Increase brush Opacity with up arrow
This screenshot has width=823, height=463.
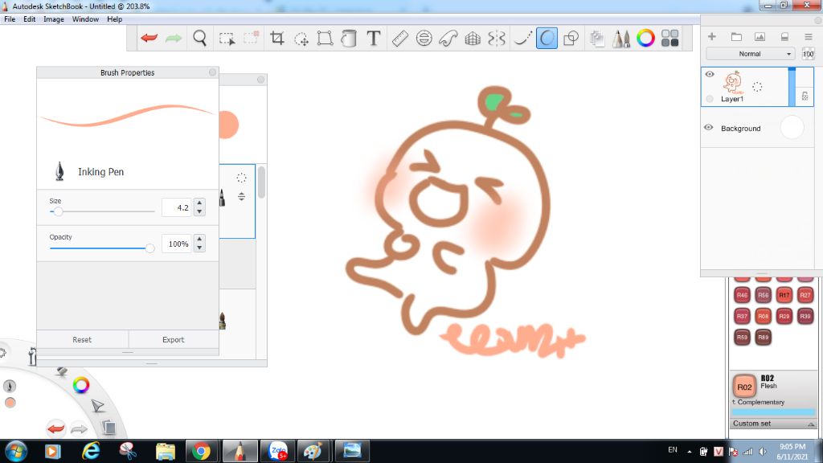point(199,239)
